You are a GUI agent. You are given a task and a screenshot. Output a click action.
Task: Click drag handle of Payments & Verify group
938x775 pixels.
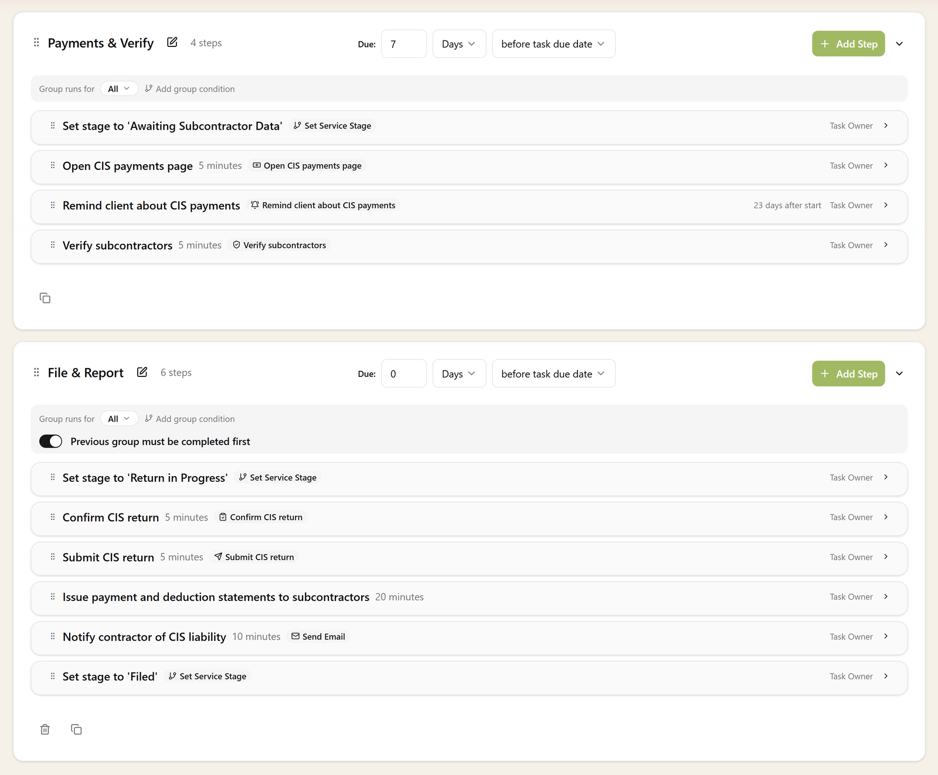[x=36, y=43]
